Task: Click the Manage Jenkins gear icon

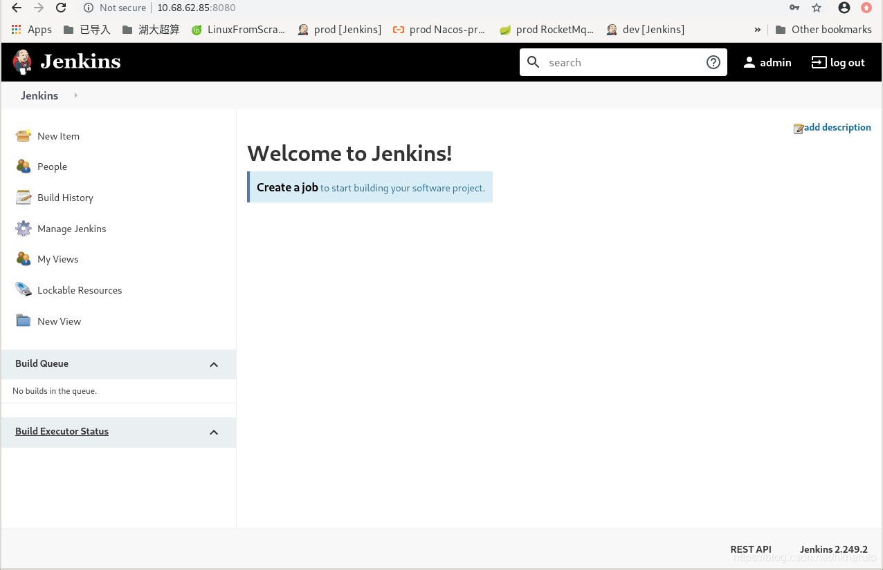Action: (24, 229)
